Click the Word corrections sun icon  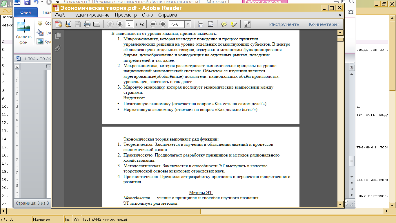40,23
